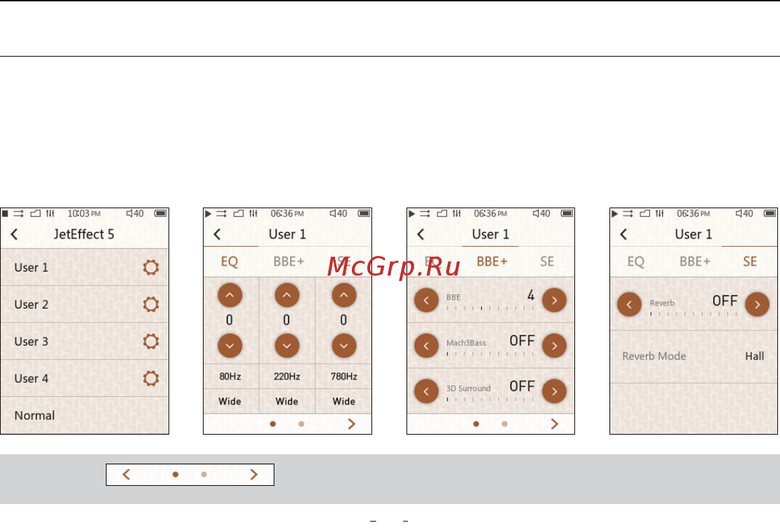Select the Normal preset in JetEffect 5
Viewport: 780px width, 531px height.
coord(84,415)
